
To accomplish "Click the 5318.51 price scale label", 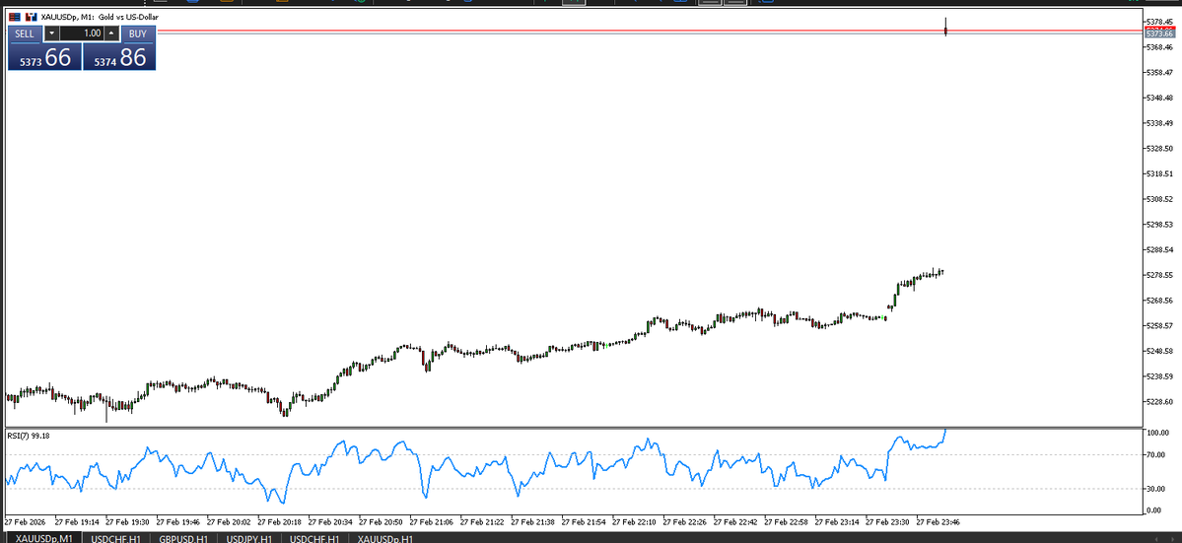I will [1159, 174].
